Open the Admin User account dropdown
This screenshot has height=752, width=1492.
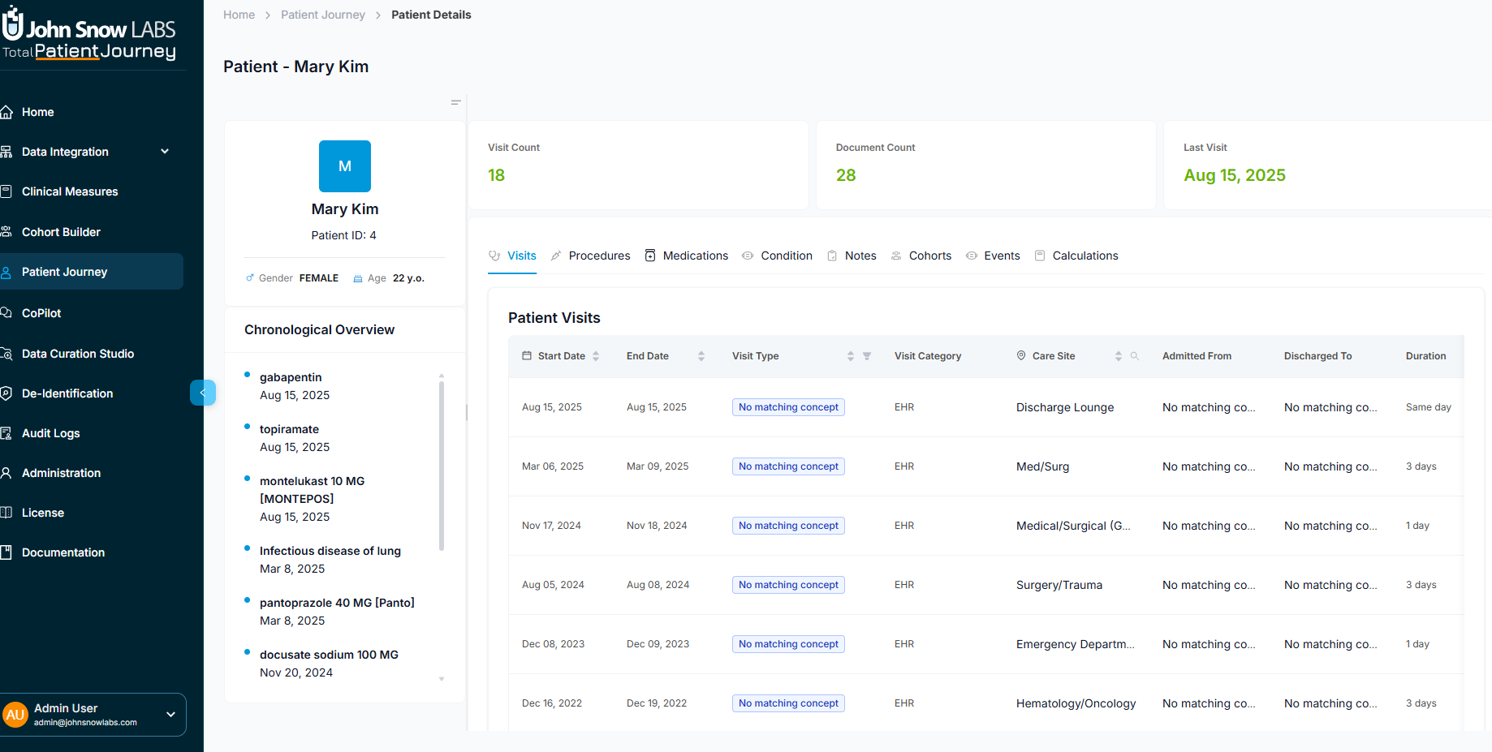170,715
